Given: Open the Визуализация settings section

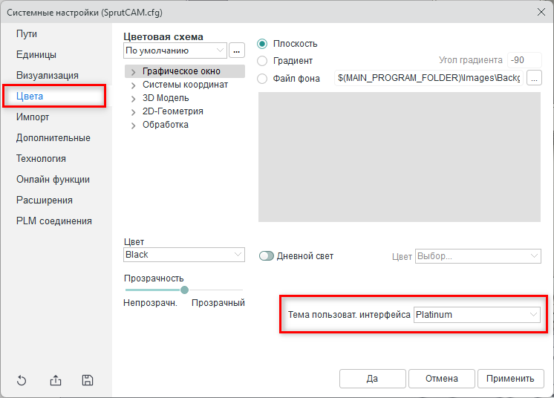Looking at the screenshot, I should pos(48,75).
